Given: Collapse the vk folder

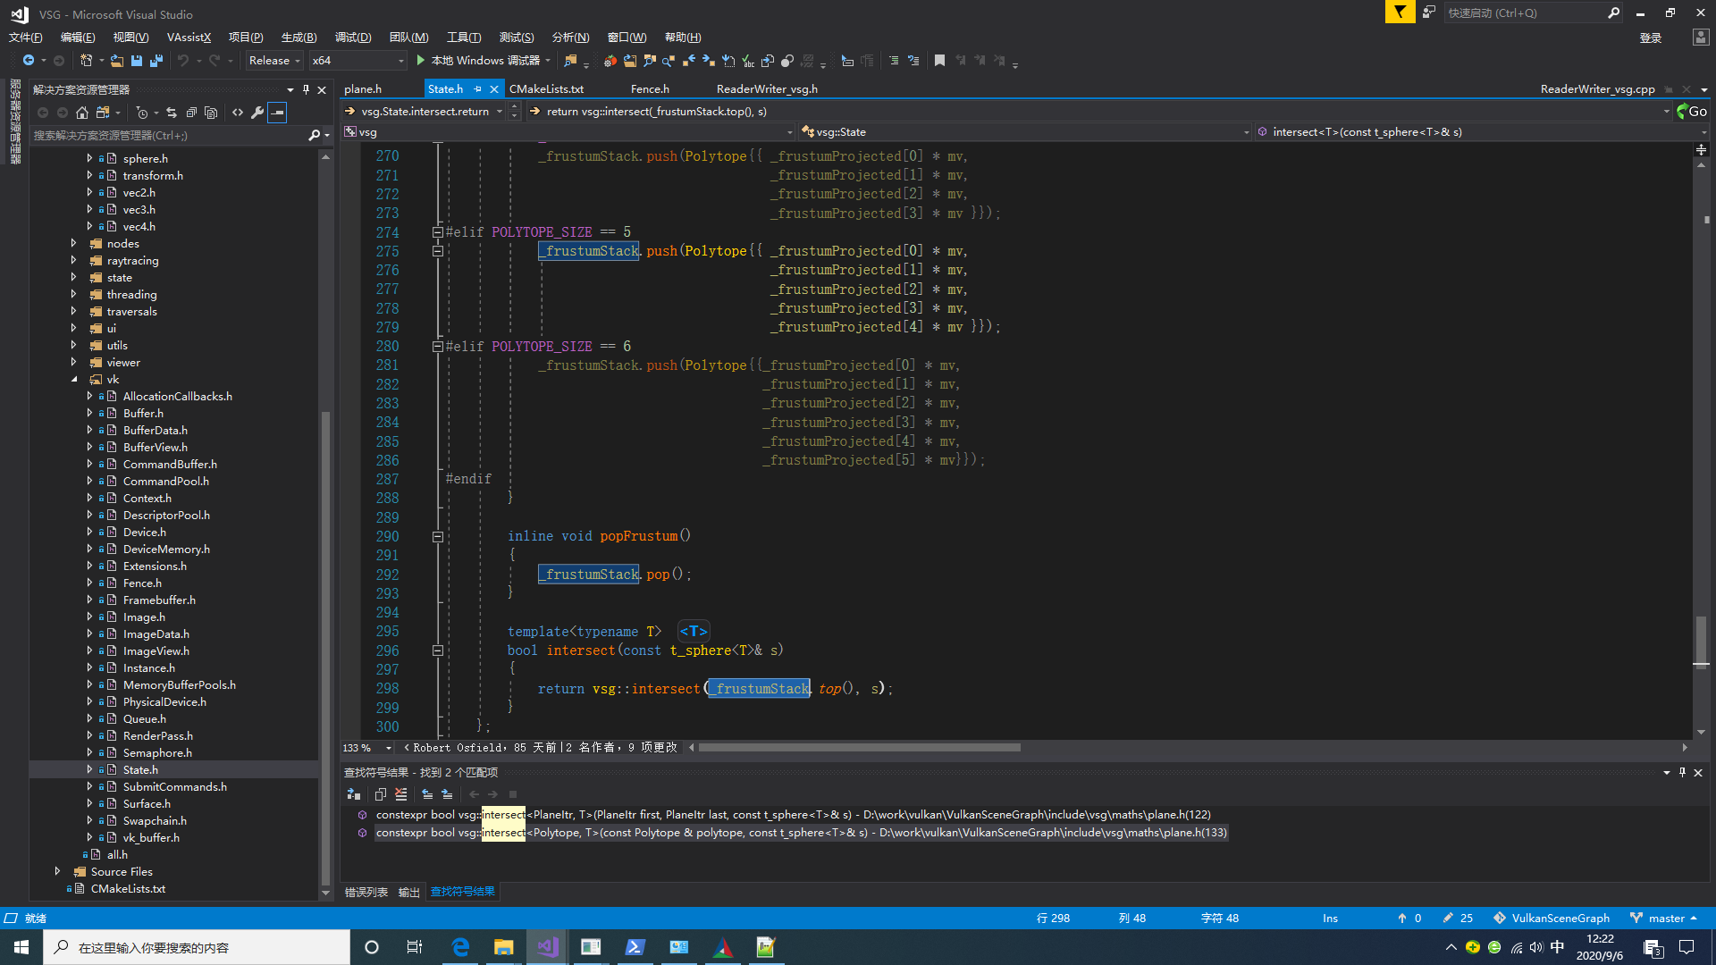Looking at the screenshot, I should coord(74,380).
